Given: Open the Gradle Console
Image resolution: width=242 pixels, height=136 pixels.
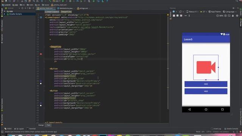Looking at the screenshot, I should click(x=231, y=129).
